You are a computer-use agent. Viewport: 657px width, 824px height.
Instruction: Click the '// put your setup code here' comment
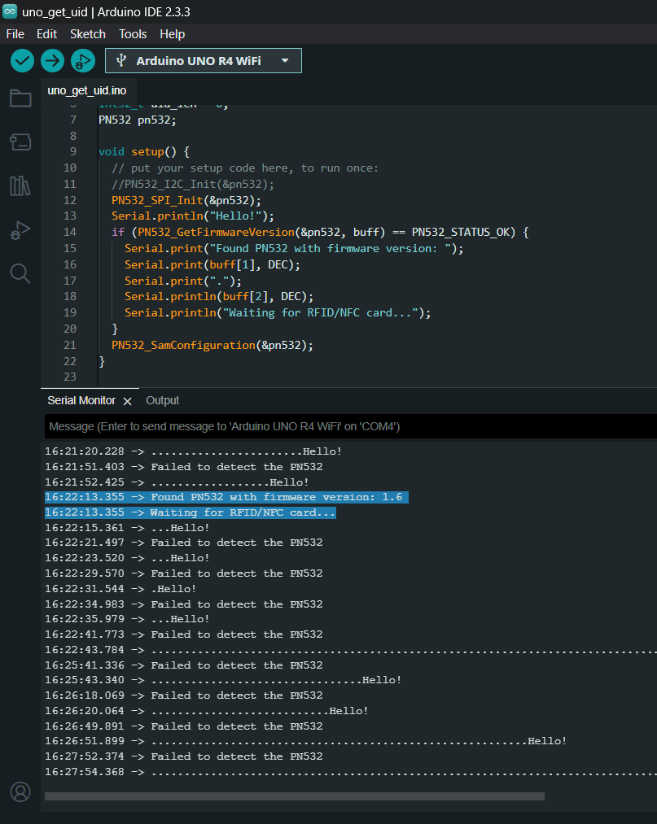point(244,168)
